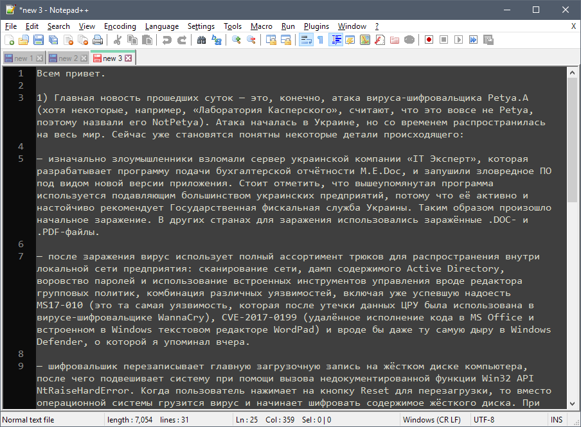Copy the selection using the Copy icon

pos(132,40)
